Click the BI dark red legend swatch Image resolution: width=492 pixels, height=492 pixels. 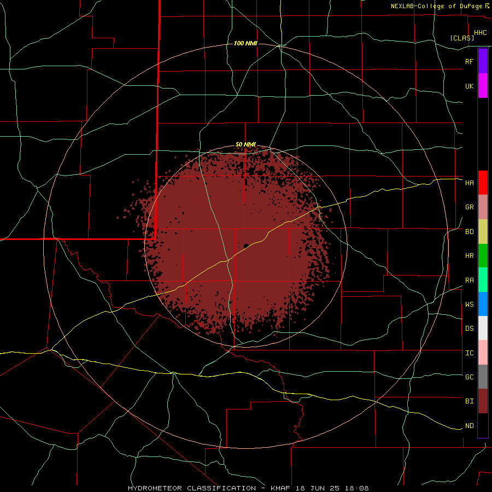tap(483, 401)
